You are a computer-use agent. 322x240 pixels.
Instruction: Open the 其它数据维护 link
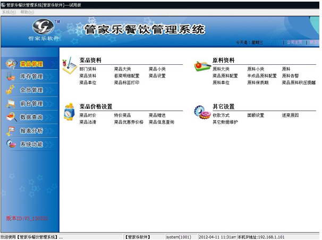click(225, 122)
